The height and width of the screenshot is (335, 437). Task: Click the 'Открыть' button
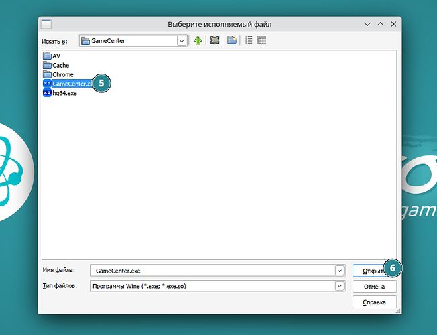click(x=371, y=271)
